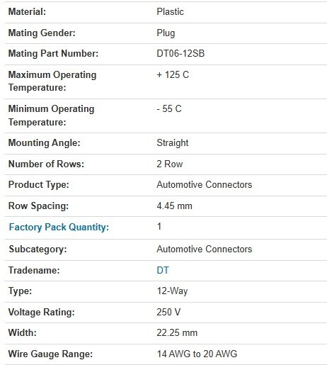Click Automotive Connectors in Product Type row

pyautogui.click(x=205, y=185)
